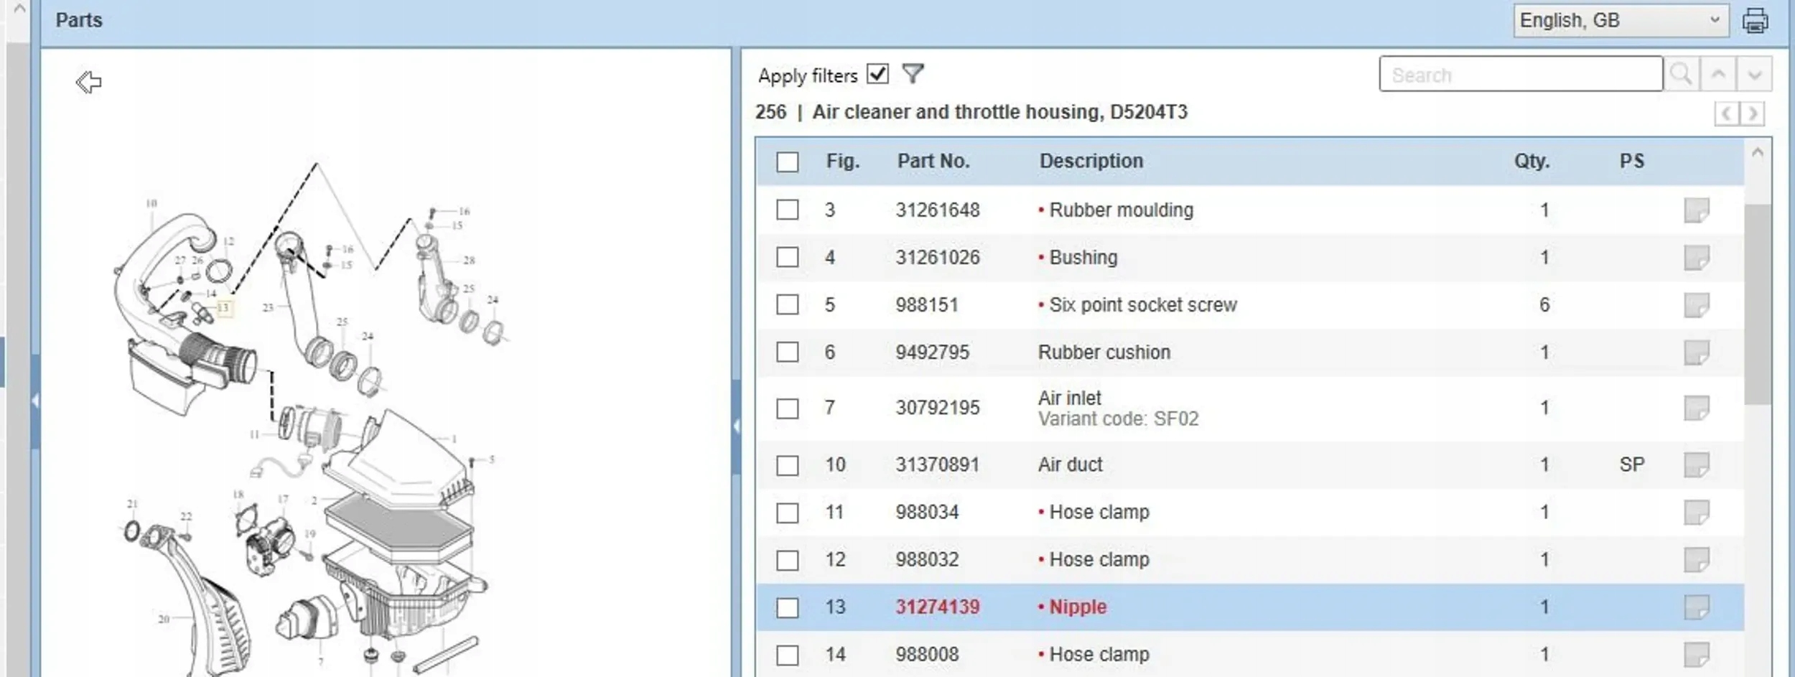Select checkbox for Bushing
This screenshot has width=1795, height=677.
pos(788,258)
